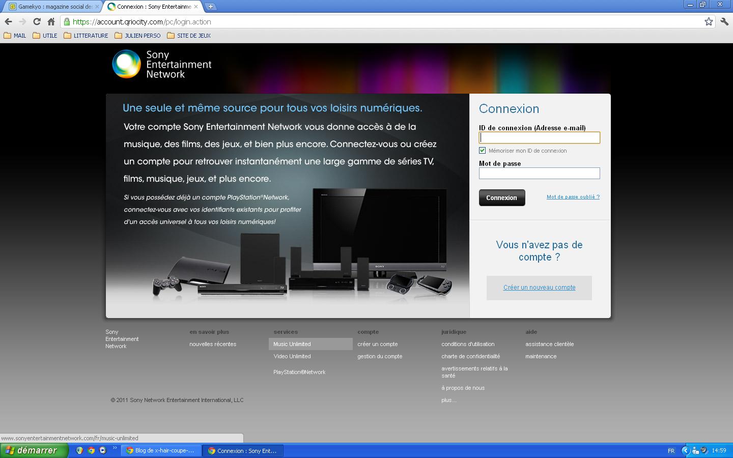Click the browser forward arrow
Viewport: 733px width, 458px height.
(22, 21)
